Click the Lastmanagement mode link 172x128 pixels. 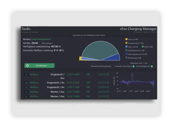pos(41,39)
